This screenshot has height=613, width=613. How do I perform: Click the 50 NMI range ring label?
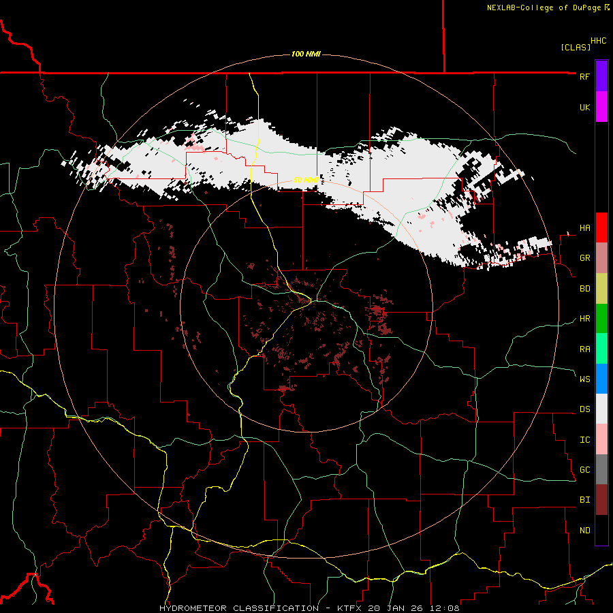[x=306, y=180]
